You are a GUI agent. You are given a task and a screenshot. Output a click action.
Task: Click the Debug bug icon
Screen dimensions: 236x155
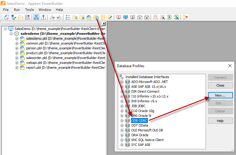[156, 17]
